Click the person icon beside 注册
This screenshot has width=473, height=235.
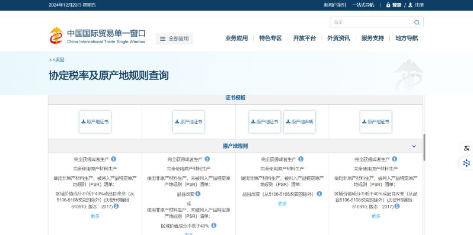click(x=410, y=5)
